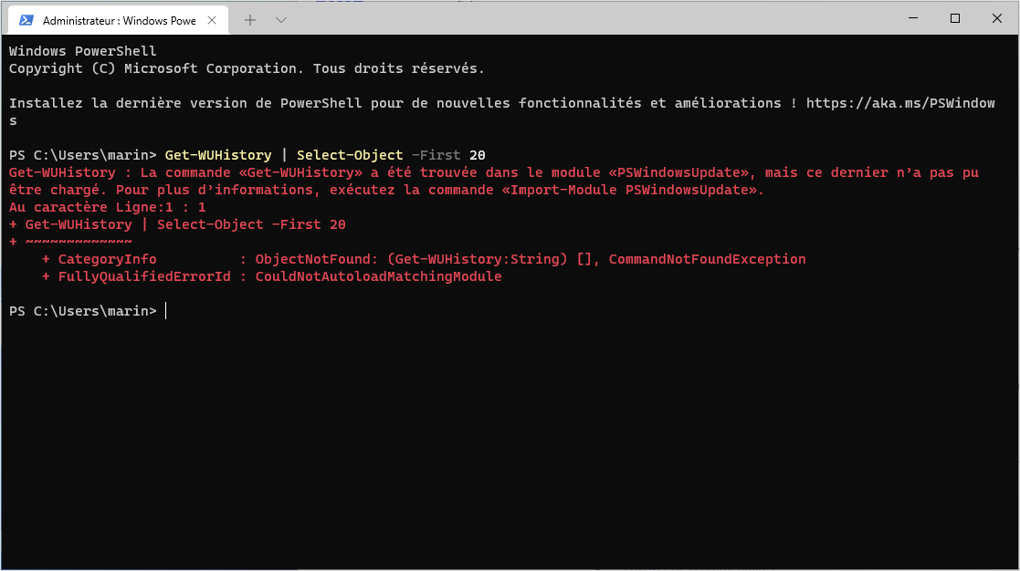The height and width of the screenshot is (571, 1020).
Task: Click the gray -First parameter text
Action: pos(436,155)
